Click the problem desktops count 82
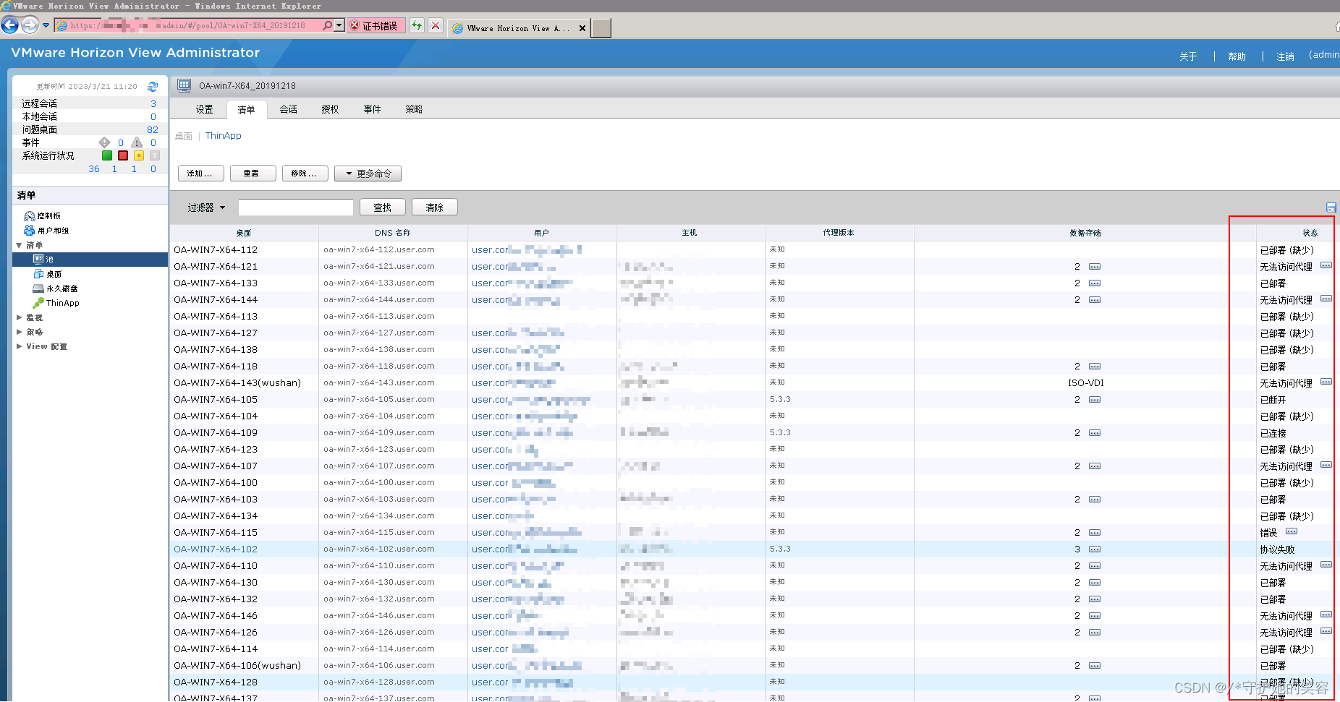Viewport: 1340px width, 702px height. click(153, 129)
